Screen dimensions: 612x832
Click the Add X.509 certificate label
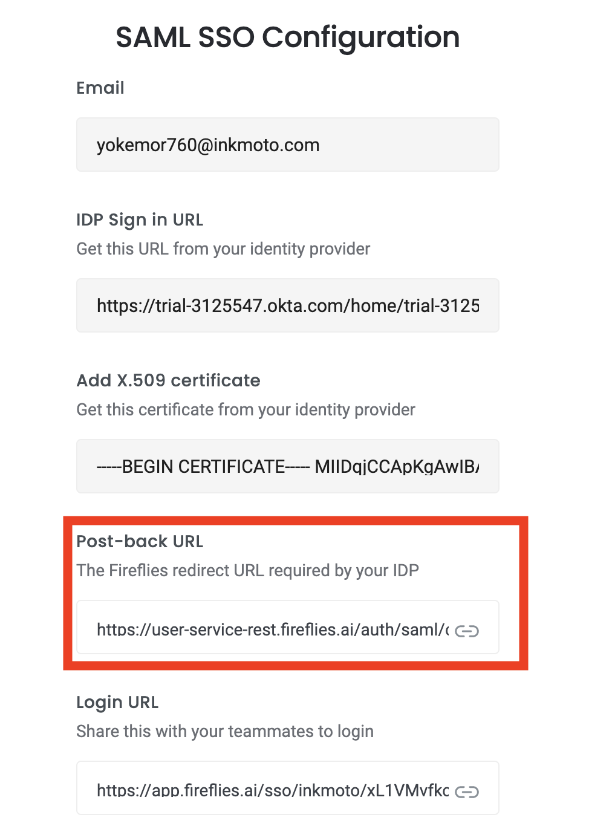[x=168, y=381]
